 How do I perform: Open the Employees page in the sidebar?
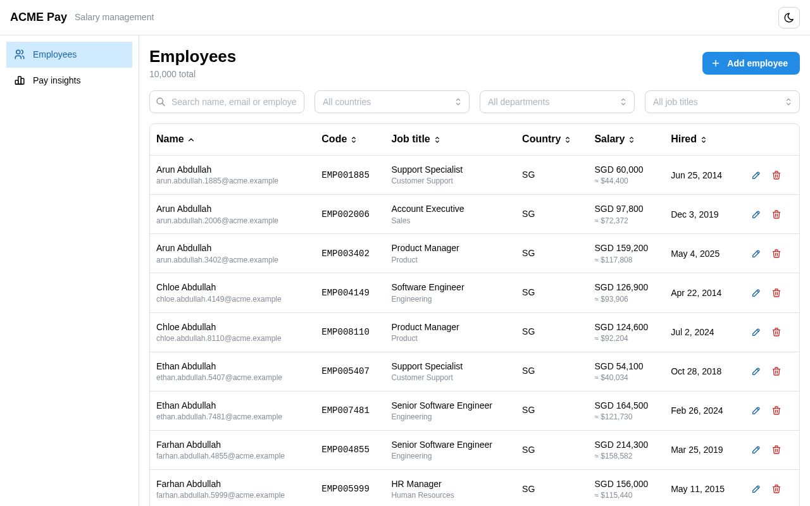point(69,54)
